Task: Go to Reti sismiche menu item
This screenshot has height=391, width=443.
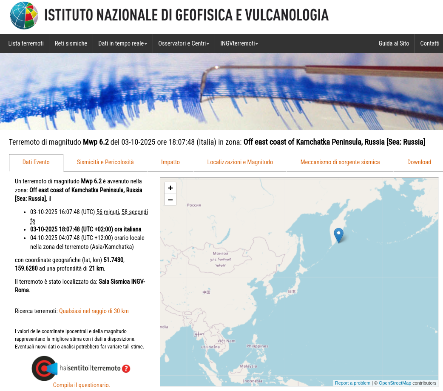Action: pos(71,43)
